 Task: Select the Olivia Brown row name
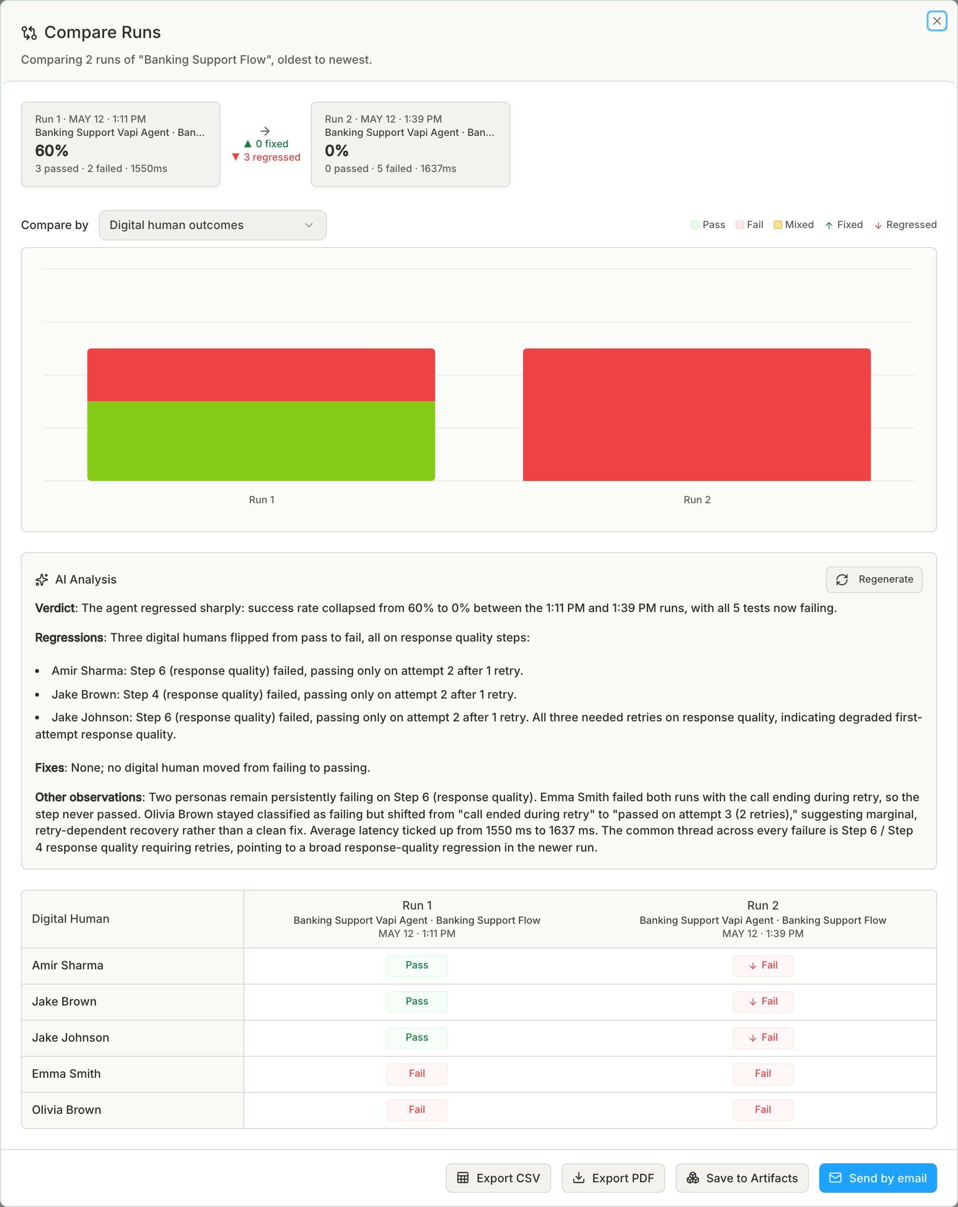pyautogui.click(x=67, y=1110)
